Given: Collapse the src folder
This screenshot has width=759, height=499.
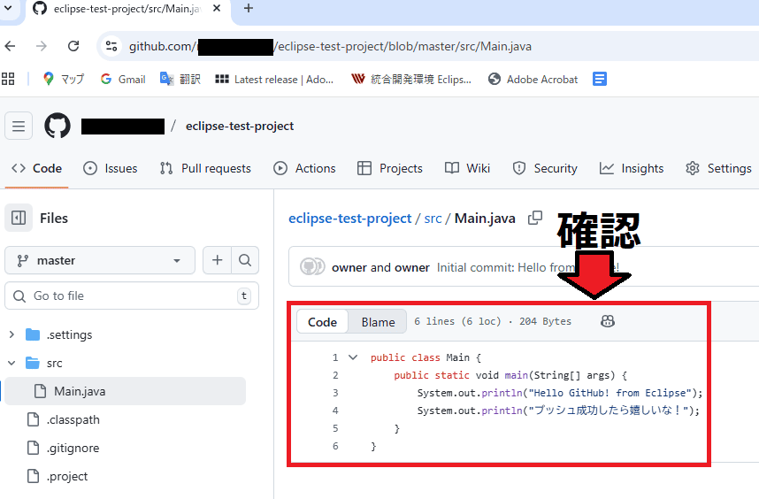Looking at the screenshot, I should [11, 363].
